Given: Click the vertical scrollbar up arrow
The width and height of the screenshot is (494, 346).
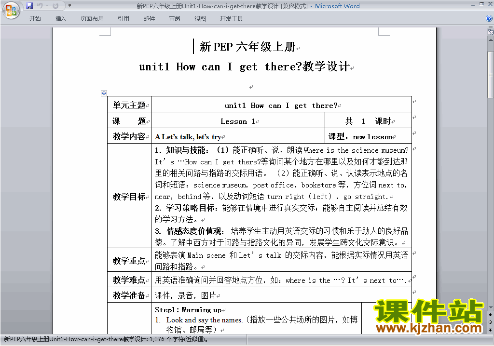Looking at the screenshot, I should (x=490, y=40).
